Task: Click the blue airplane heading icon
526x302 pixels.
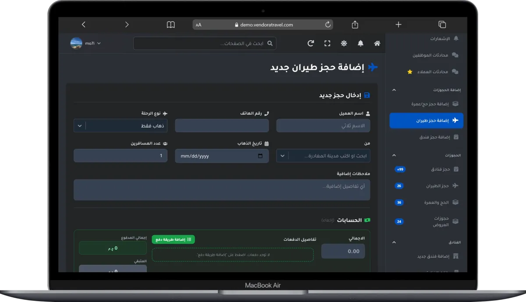Action: pyautogui.click(x=373, y=67)
